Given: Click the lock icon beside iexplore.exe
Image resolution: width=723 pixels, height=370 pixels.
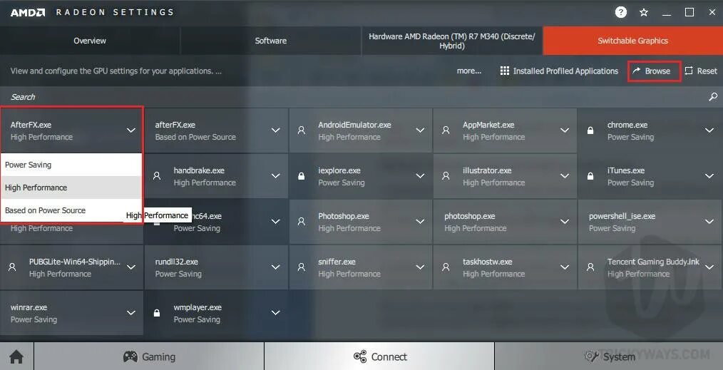Looking at the screenshot, I should [301, 176].
